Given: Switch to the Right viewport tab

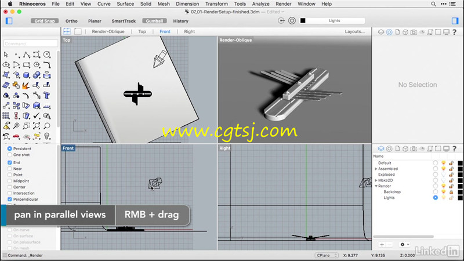Looking at the screenshot, I should tap(190, 31).
